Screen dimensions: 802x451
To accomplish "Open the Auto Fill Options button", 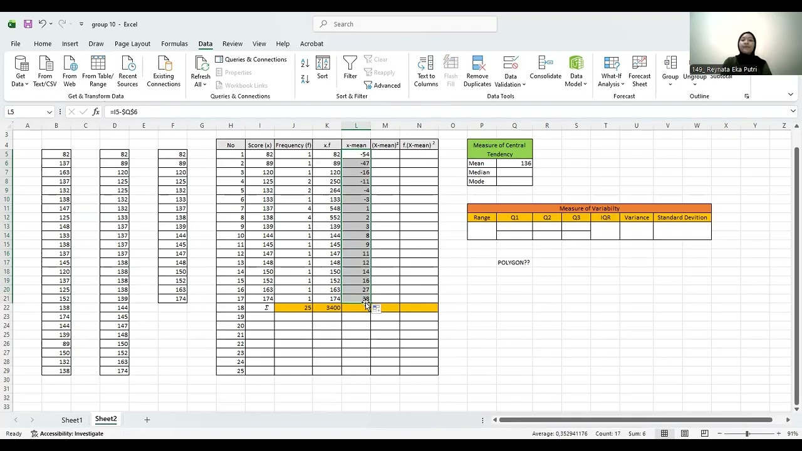I will pyautogui.click(x=376, y=309).
